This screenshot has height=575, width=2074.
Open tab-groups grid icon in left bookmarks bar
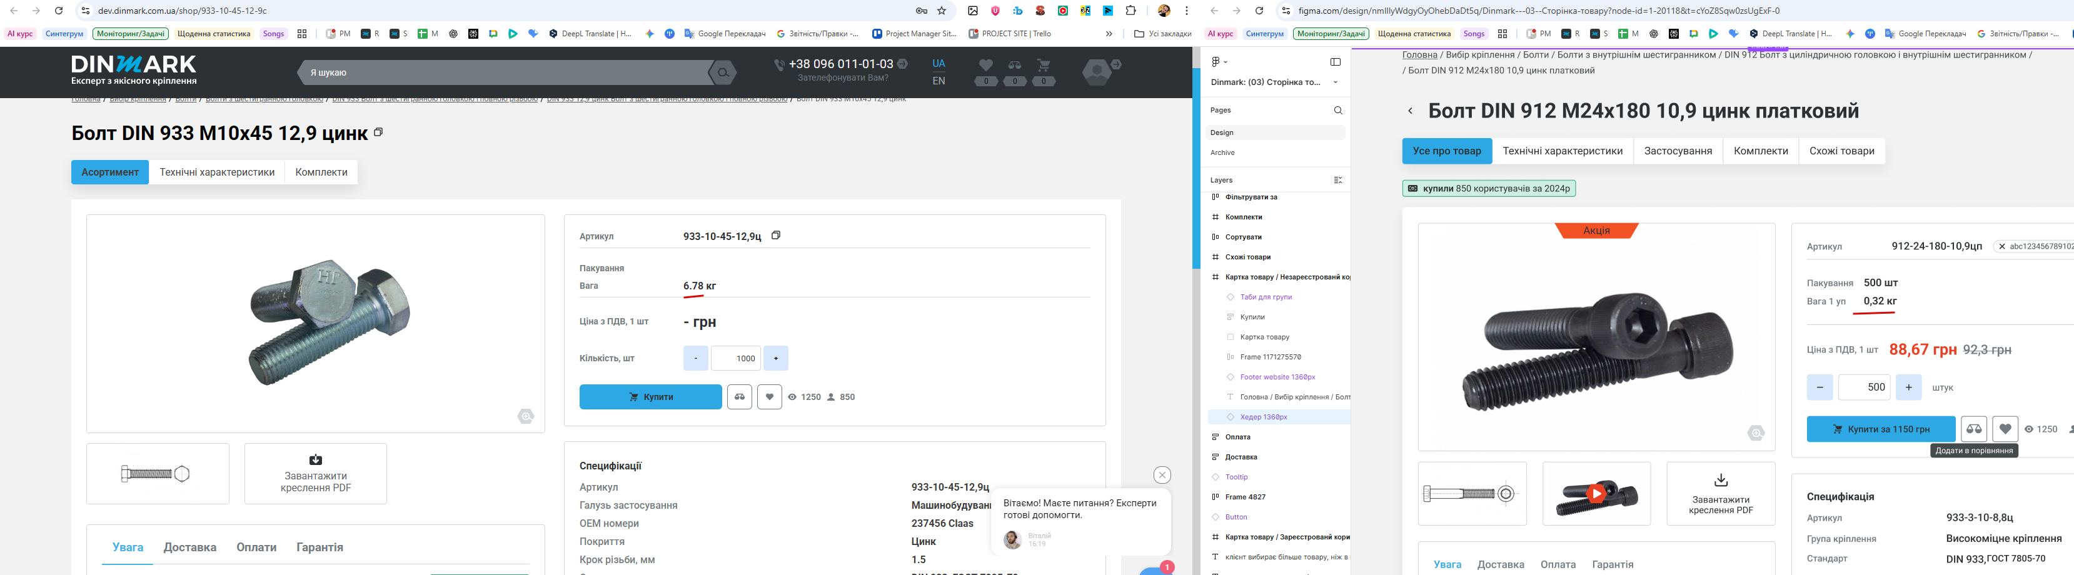point(302,34)
